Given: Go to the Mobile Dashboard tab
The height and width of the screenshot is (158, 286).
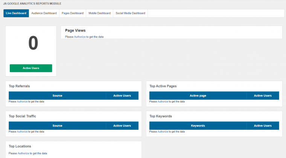Looking at the screenshot, I should point(100,13).
